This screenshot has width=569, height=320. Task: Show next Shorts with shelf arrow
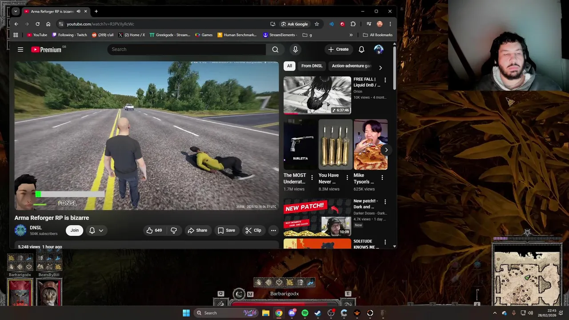click(386, 150)
